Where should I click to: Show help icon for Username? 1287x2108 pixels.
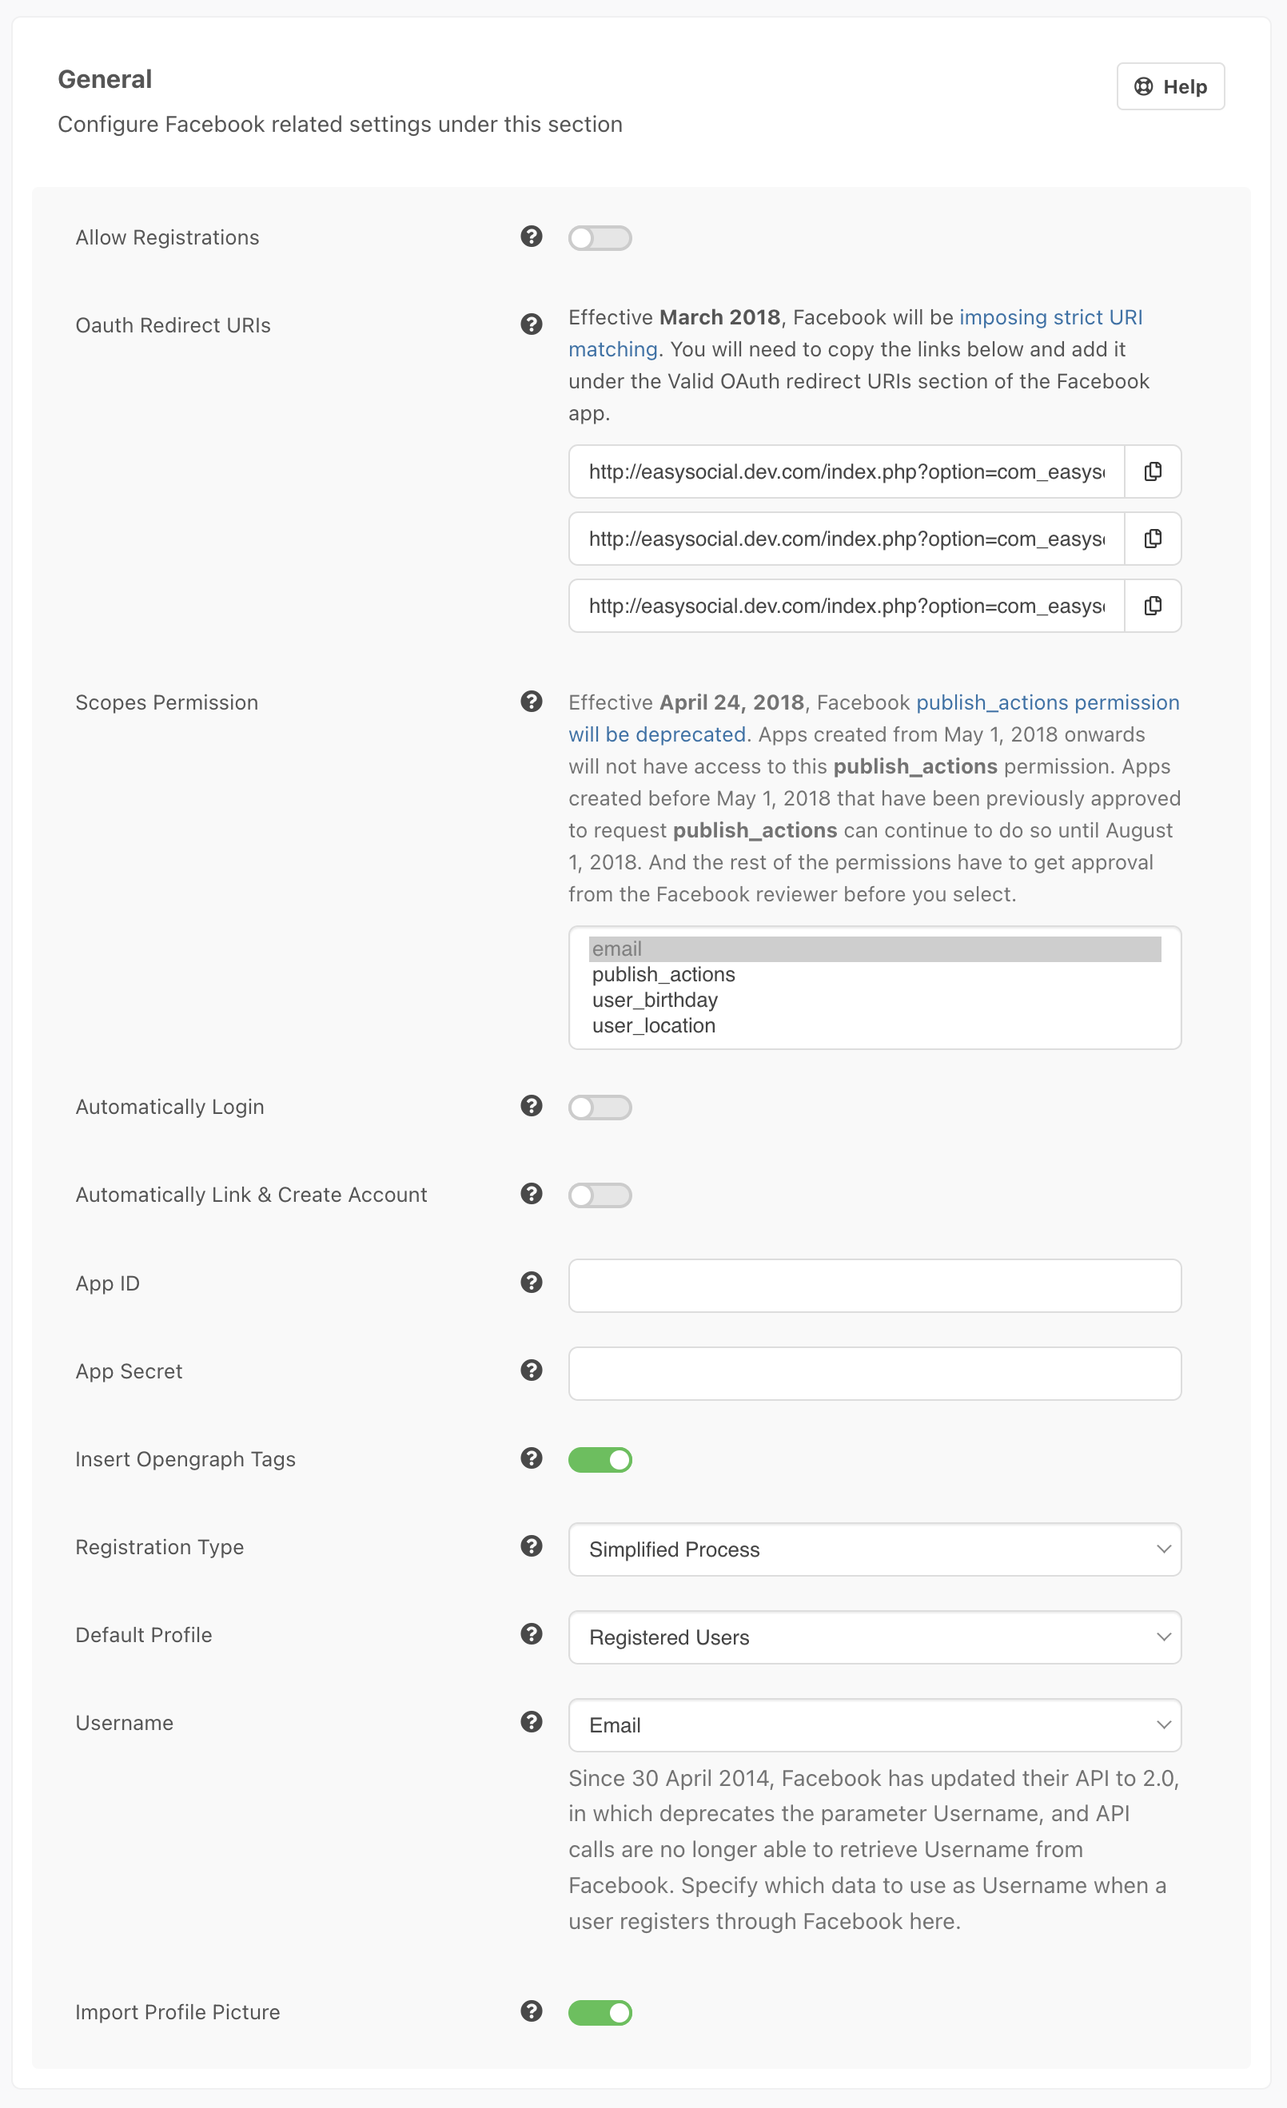[532, 1721]
